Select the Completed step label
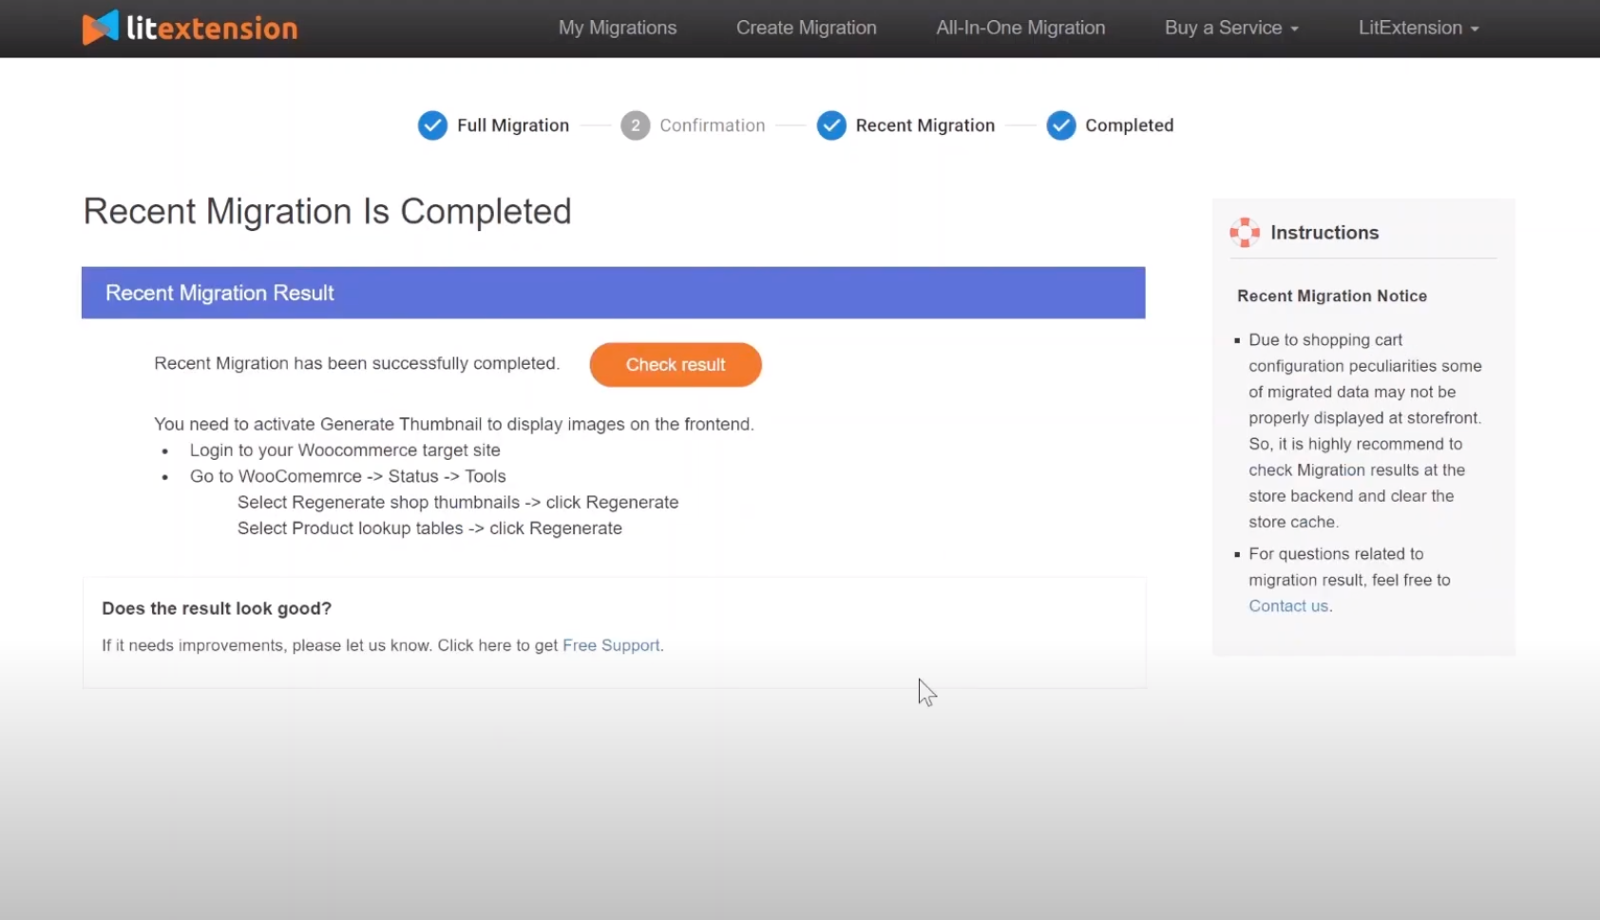This screenshot has width=1600, height=920. [x=1130, y=125]
